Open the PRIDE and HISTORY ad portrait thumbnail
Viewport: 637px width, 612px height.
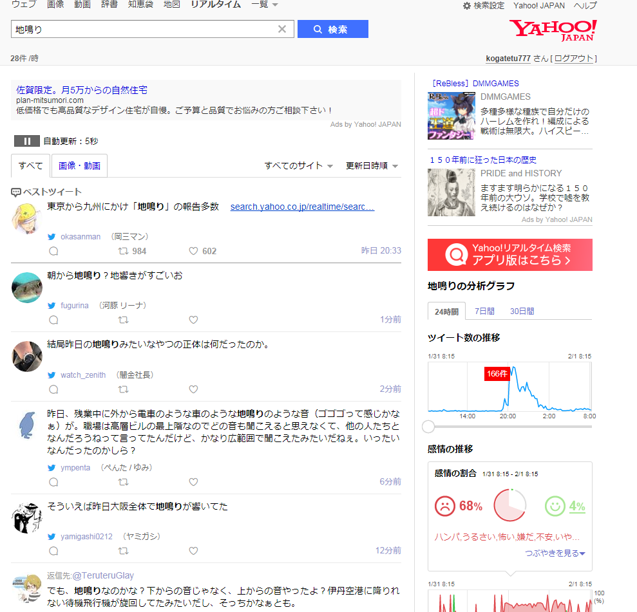pyautogui.click(x=452, y=192)
